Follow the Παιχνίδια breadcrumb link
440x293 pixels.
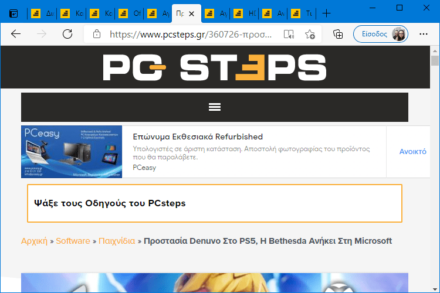tap(117, 241)
